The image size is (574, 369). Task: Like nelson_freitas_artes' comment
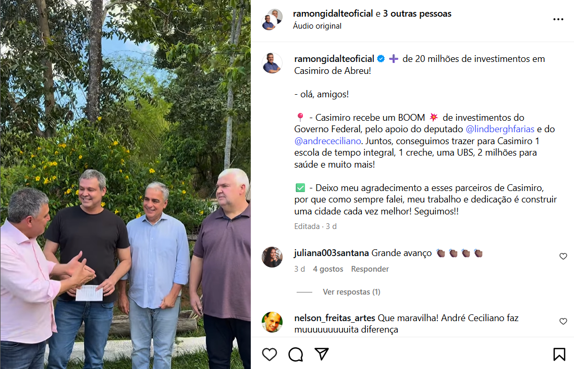click(563, 322)
